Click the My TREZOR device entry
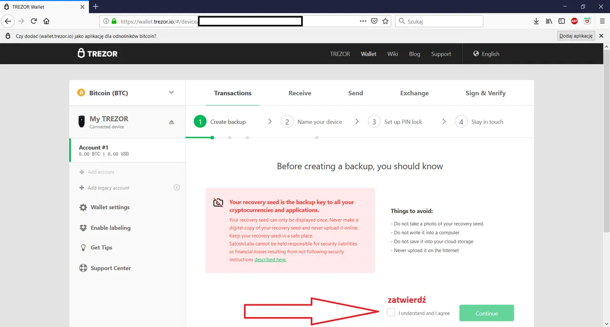This screenshot has height=327, width=610. (127, 122)
